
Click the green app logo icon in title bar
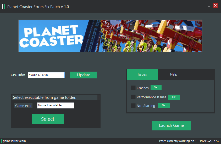click(x=4, y=7)
